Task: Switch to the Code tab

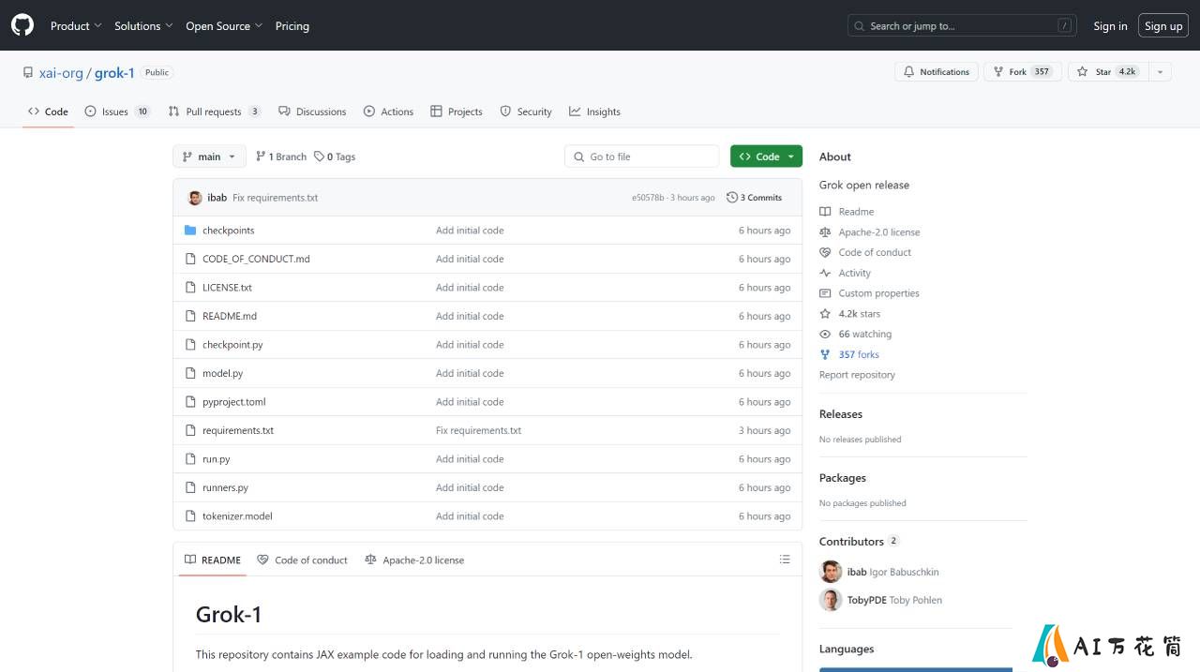Action: (48, 112)
